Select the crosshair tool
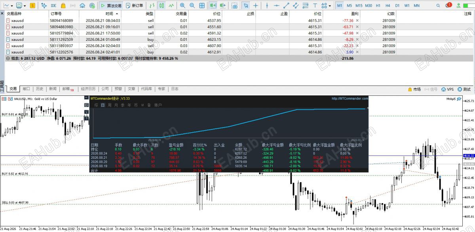This screenshot has width=475, height=232. [x=256, y=6]
